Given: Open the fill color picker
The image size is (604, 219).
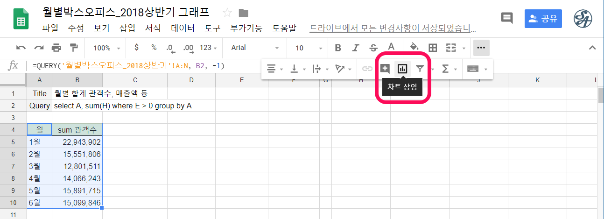Looking at the screenshot, I should [x=414, y=47].
